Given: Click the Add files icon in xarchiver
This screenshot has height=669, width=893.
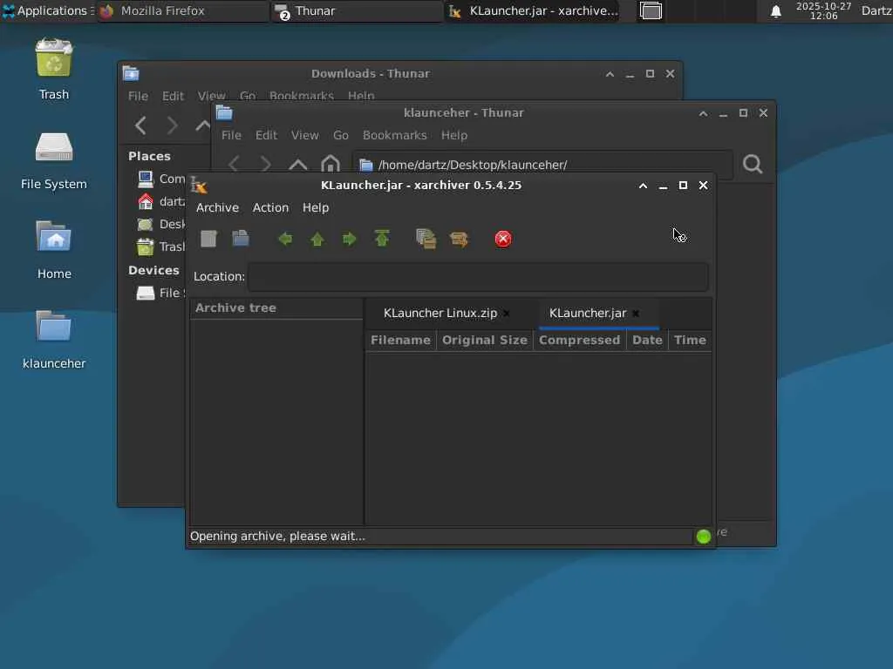Looking at the screenshot, I should 426,239.
